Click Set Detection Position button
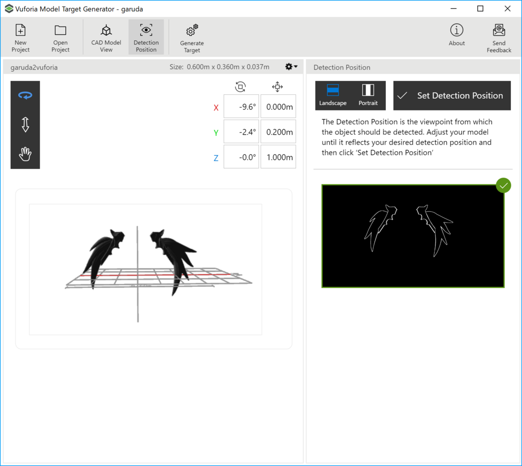 452,95
